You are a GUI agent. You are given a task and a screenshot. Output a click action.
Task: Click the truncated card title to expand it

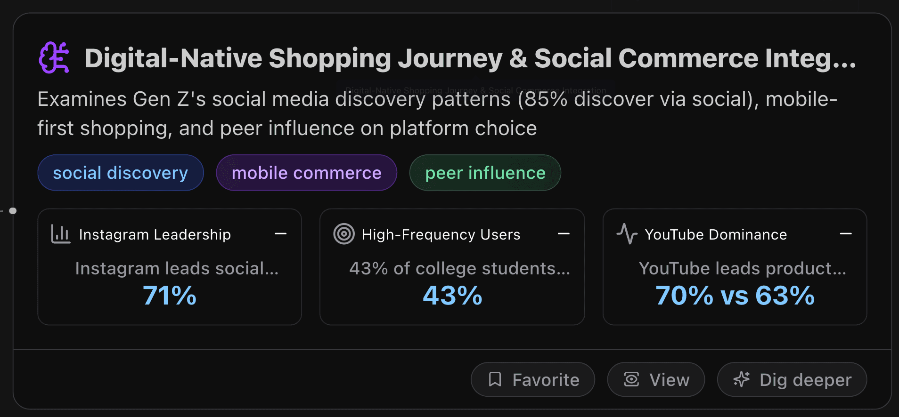click(471, 58)
